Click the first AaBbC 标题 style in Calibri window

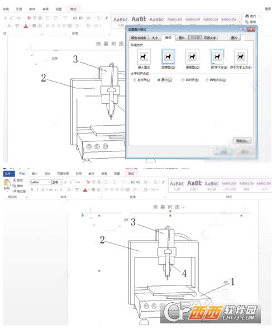(x=177, y=185)
